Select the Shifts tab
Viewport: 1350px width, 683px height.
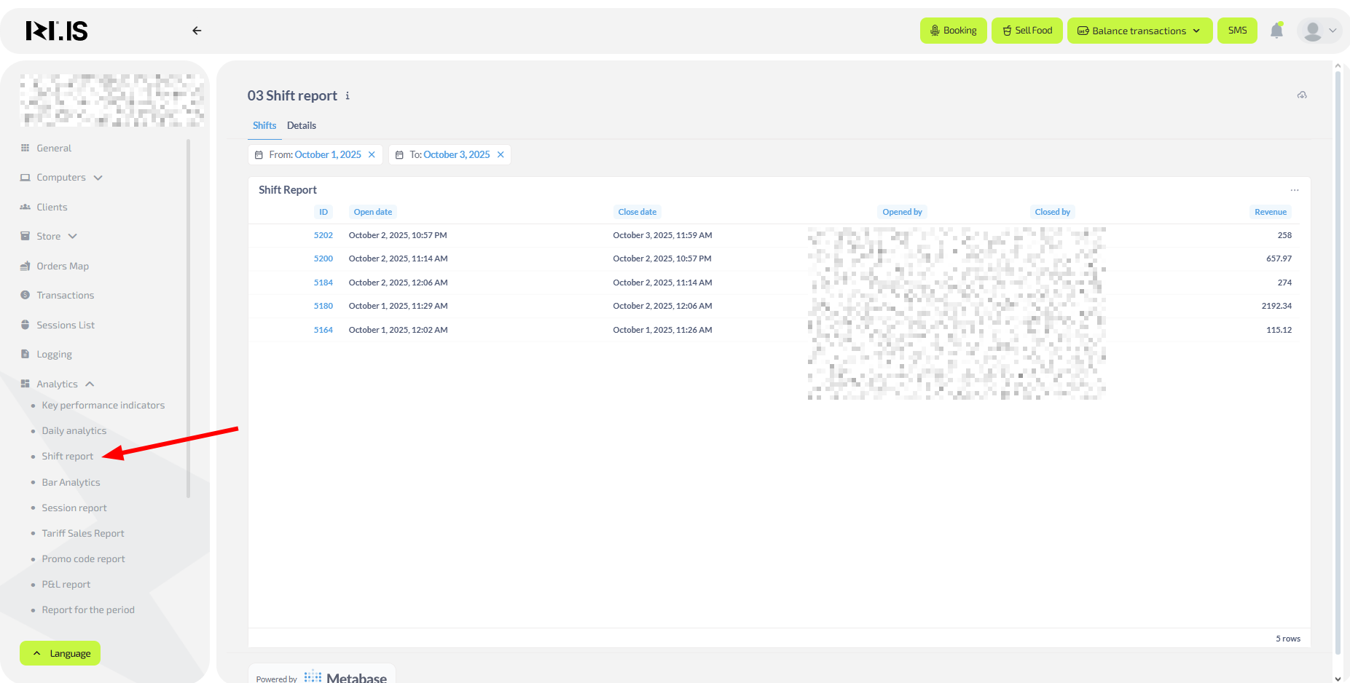(x=264, y=126)
